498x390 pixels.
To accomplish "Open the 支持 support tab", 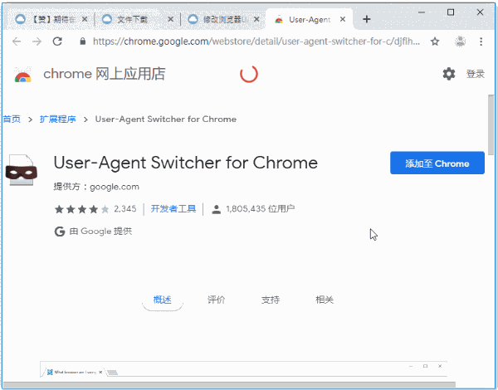I will point(271,300).
